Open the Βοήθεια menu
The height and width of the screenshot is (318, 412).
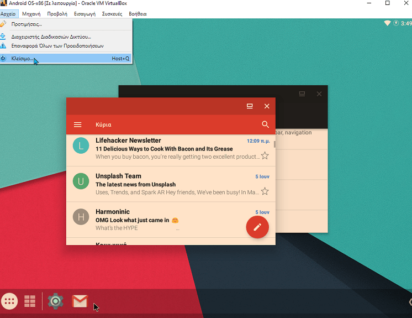click(x=138, y=14)
